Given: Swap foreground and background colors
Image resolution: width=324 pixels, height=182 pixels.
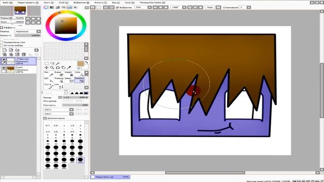Looking at the screenshot, I should 87,62.
